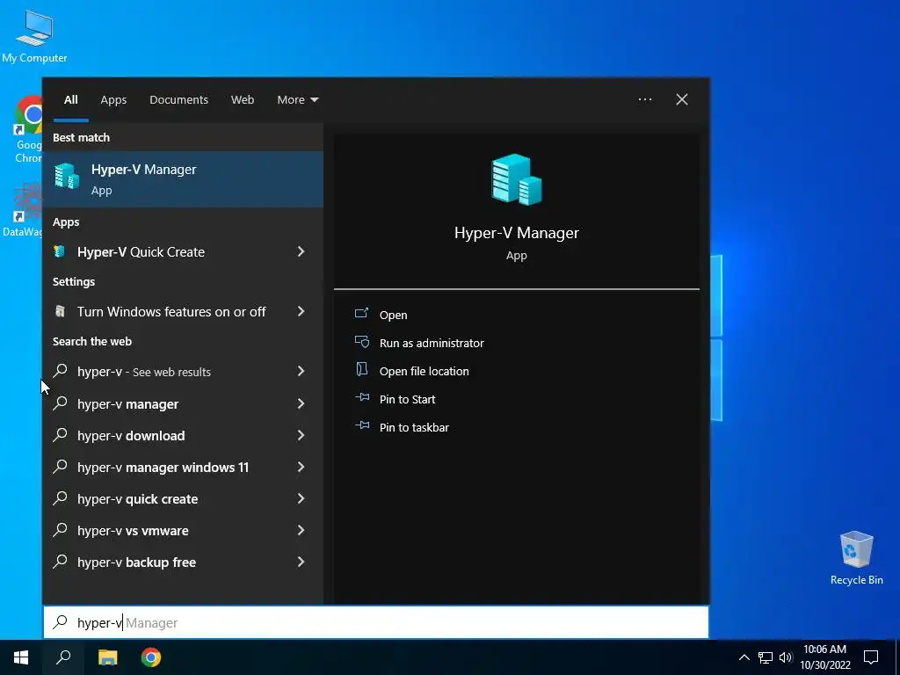Select the DataWag desktop shortcut
Viewport: 900px width, 675px height.
click(x=23, y=209)
